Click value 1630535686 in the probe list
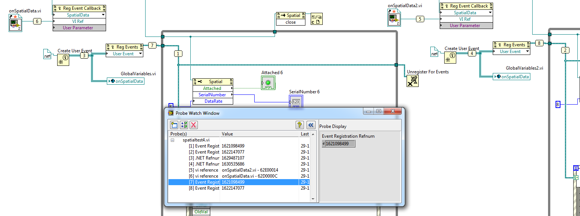Image resolution: width=580 pixels, height=216 pixels. click(233, 164)
